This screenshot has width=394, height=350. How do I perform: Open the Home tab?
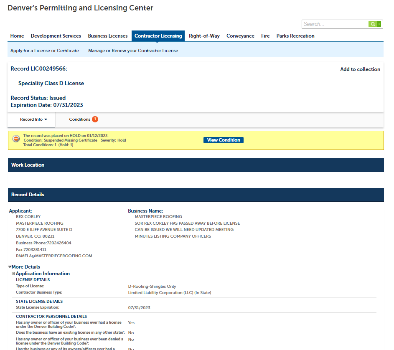17,36
